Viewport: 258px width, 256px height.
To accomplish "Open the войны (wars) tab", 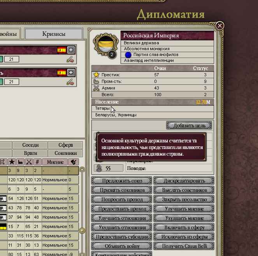I will pos(10,34).
